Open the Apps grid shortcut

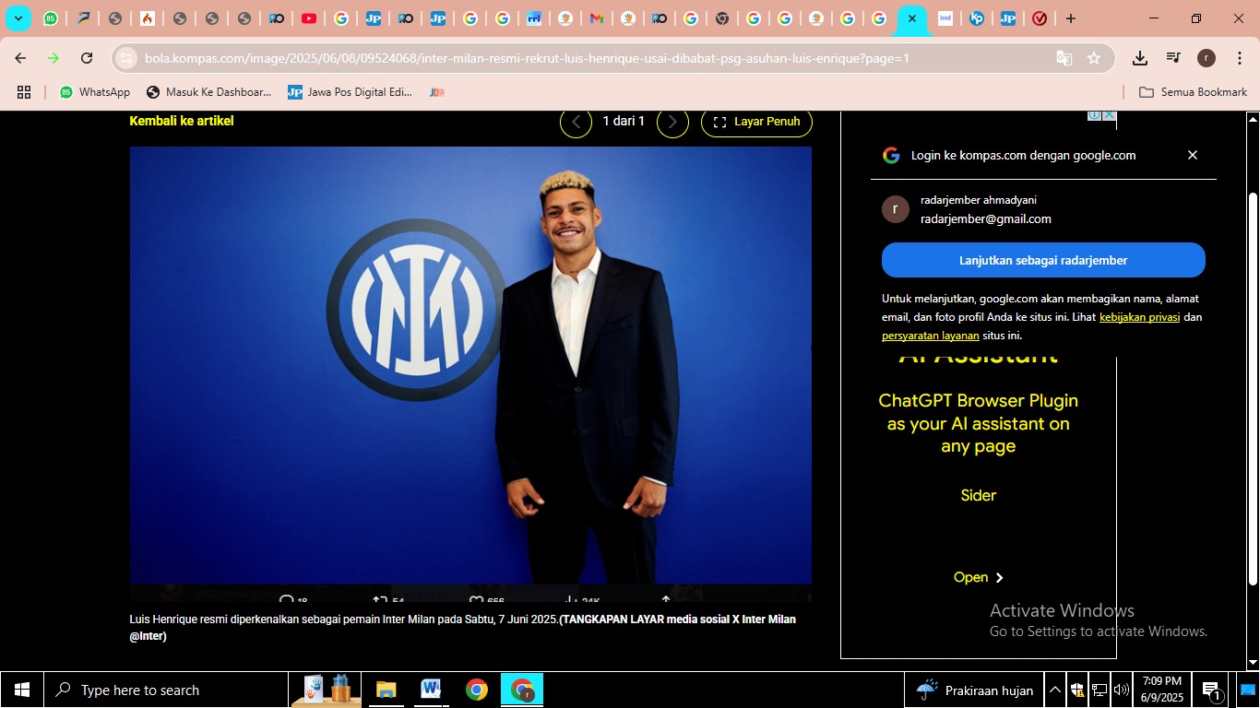24,92
